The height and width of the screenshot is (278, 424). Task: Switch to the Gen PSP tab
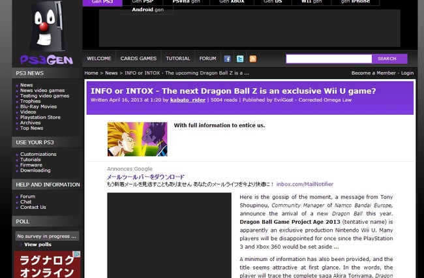pyautogui.click(x=142, y=2)
